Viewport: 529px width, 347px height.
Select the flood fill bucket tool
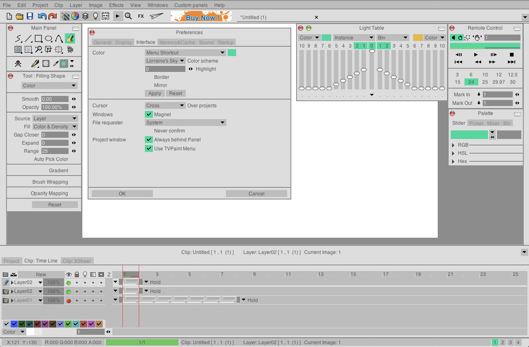click(x=70, y=39)
